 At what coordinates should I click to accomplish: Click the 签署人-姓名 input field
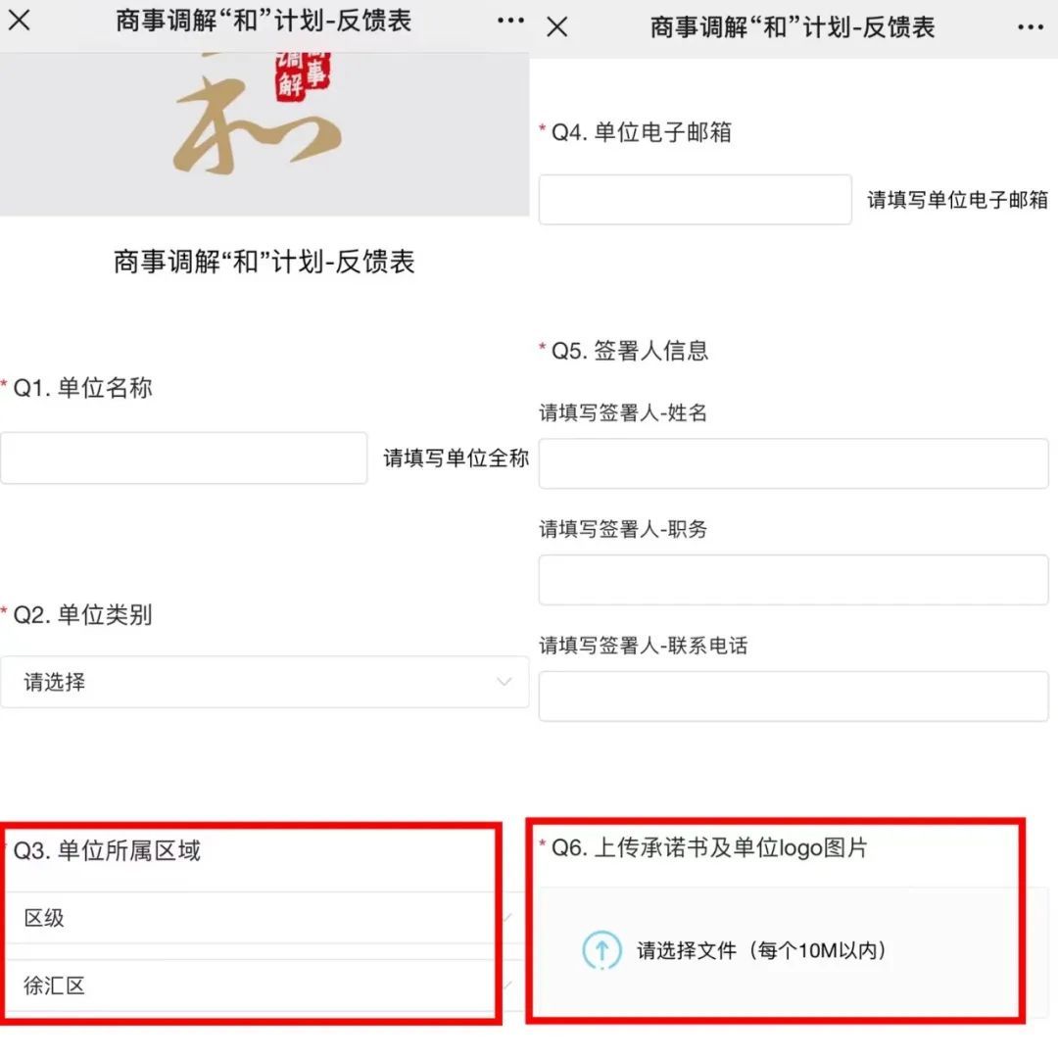(793, 463)
